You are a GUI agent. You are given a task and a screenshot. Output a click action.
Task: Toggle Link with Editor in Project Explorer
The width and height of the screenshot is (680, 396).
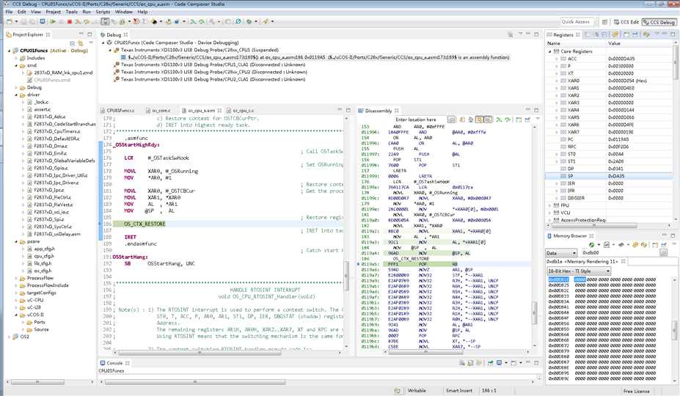[x=81, y=43]
